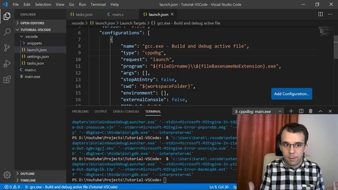Open the Go menu
Screen dimensions: 338x190
(x=71, y=4)
